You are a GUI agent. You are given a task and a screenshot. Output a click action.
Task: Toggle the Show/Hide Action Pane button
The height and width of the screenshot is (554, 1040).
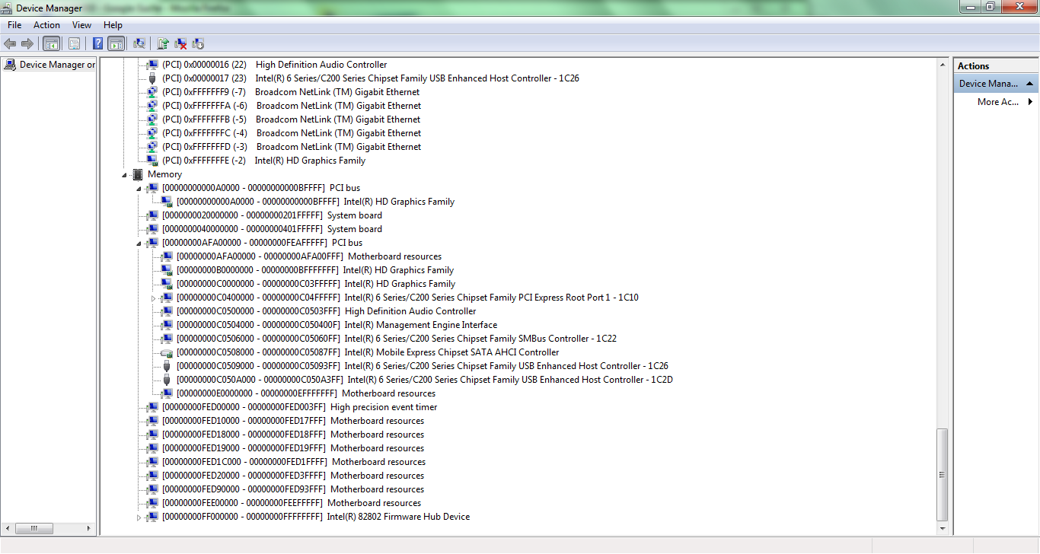coord(116,43)
